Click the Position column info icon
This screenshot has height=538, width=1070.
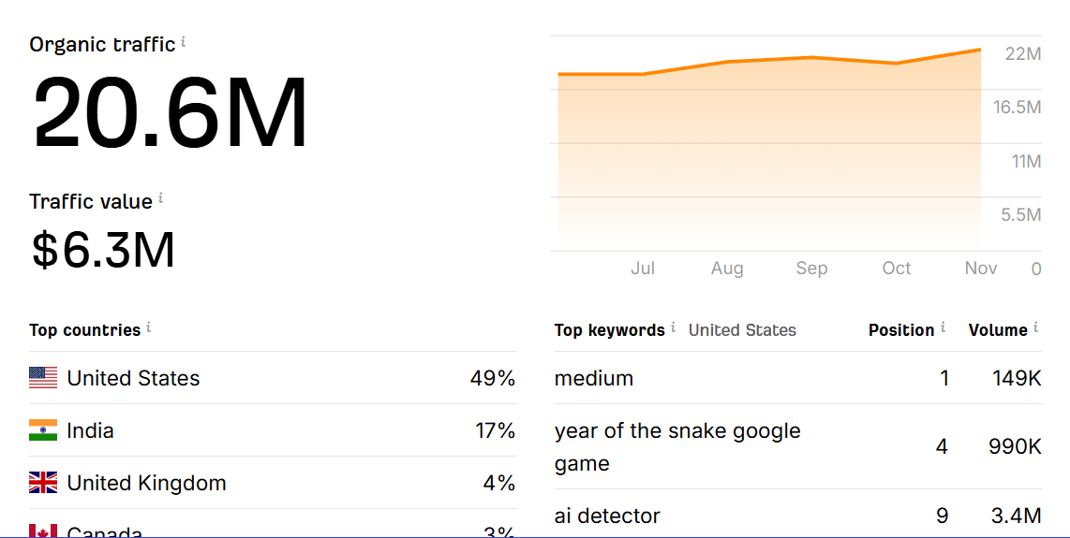[943, 327]
